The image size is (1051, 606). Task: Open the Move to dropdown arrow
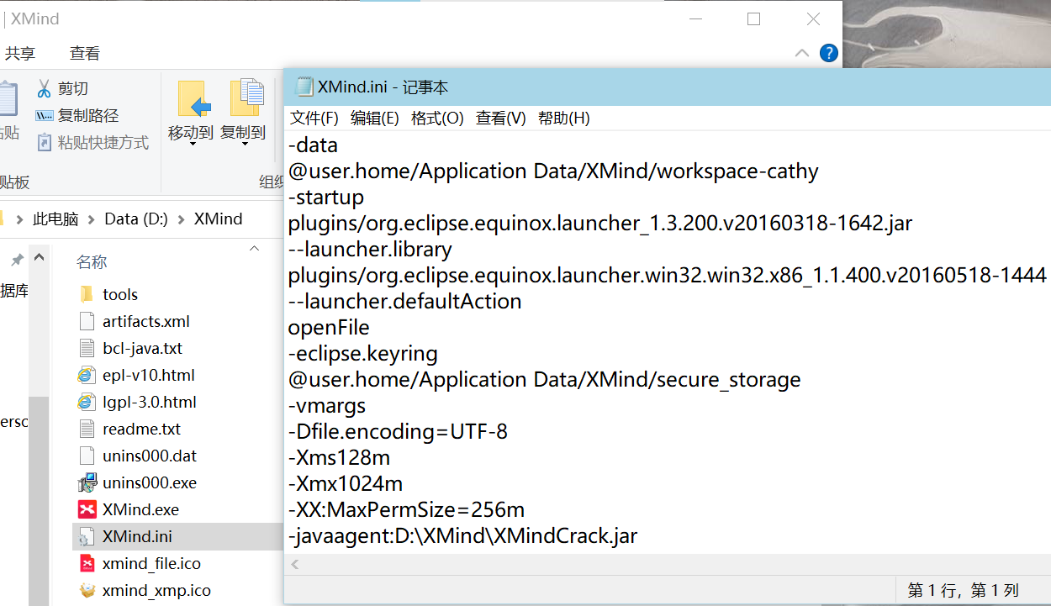193,145
